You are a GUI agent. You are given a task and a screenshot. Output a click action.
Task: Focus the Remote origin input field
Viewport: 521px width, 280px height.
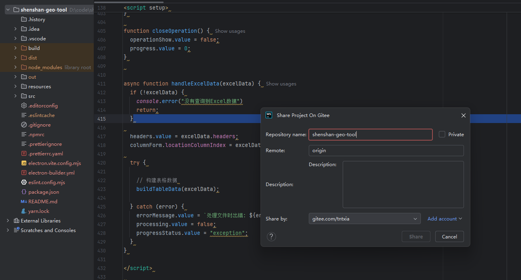coord(386,151)
